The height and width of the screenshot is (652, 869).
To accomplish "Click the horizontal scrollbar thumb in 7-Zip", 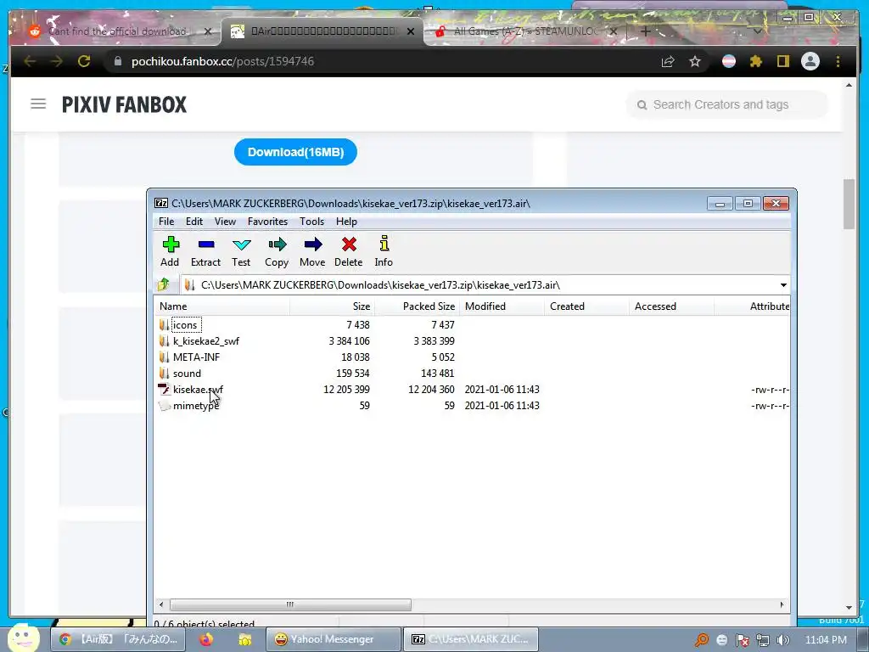I will (x=290, y=604).
